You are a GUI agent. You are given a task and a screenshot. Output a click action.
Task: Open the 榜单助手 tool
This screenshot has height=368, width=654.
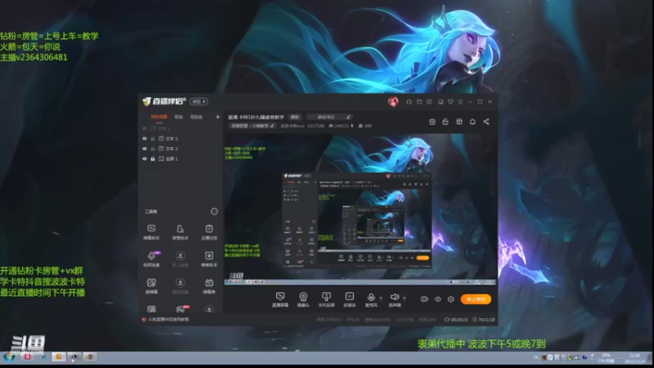[209, 258]
